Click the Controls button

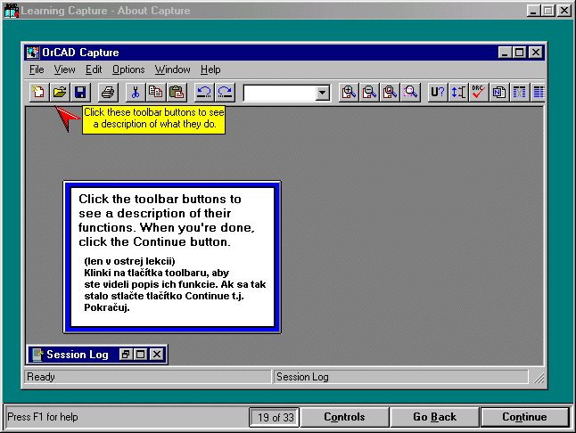(x=344, y=417)
